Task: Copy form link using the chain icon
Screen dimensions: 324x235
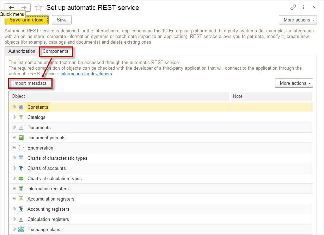Action: (x=293, y=7)
